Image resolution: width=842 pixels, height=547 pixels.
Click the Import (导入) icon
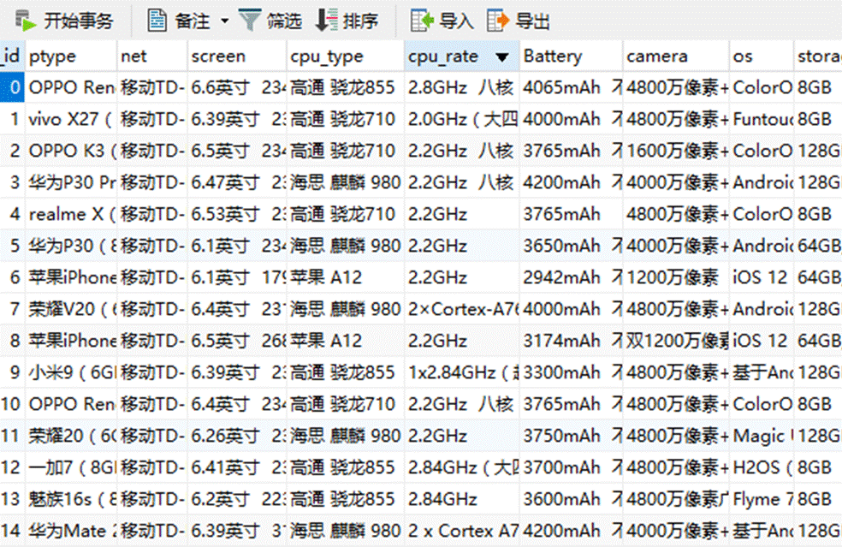point(421,21)
